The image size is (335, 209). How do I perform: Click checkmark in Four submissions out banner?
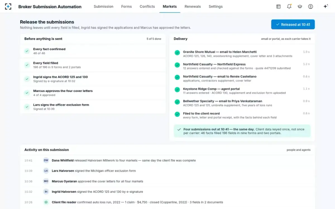point(179,129)
